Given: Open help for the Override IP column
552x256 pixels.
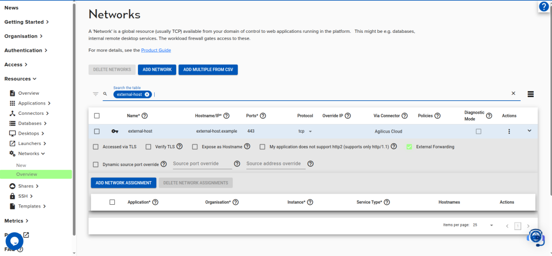Looking at the screenshot, I should click(x=348, y=115).
